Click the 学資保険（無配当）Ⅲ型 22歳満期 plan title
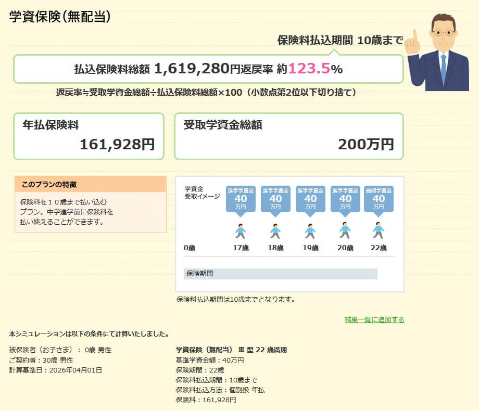 click(x=232, y=350)
